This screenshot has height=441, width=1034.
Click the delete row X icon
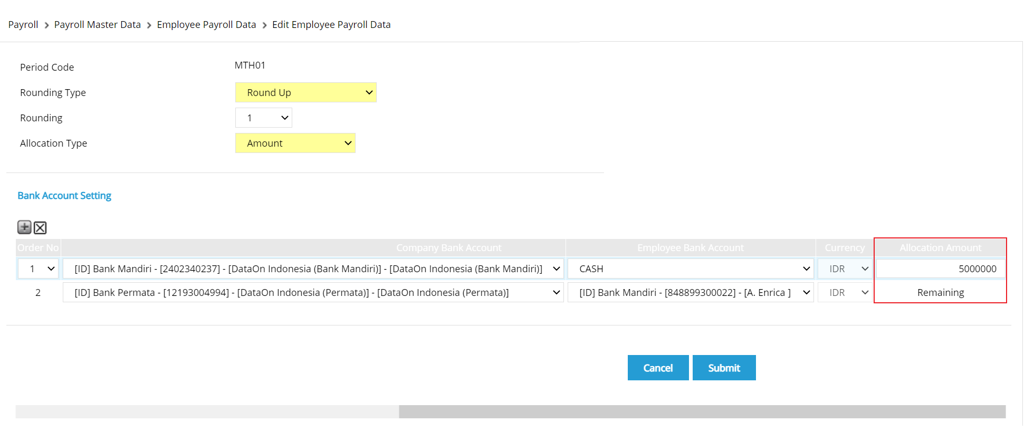pos(40,228)
